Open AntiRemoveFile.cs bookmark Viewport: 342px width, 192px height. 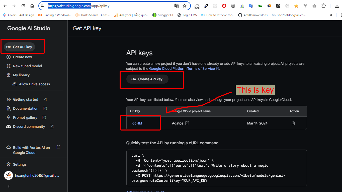pos(253,15)
